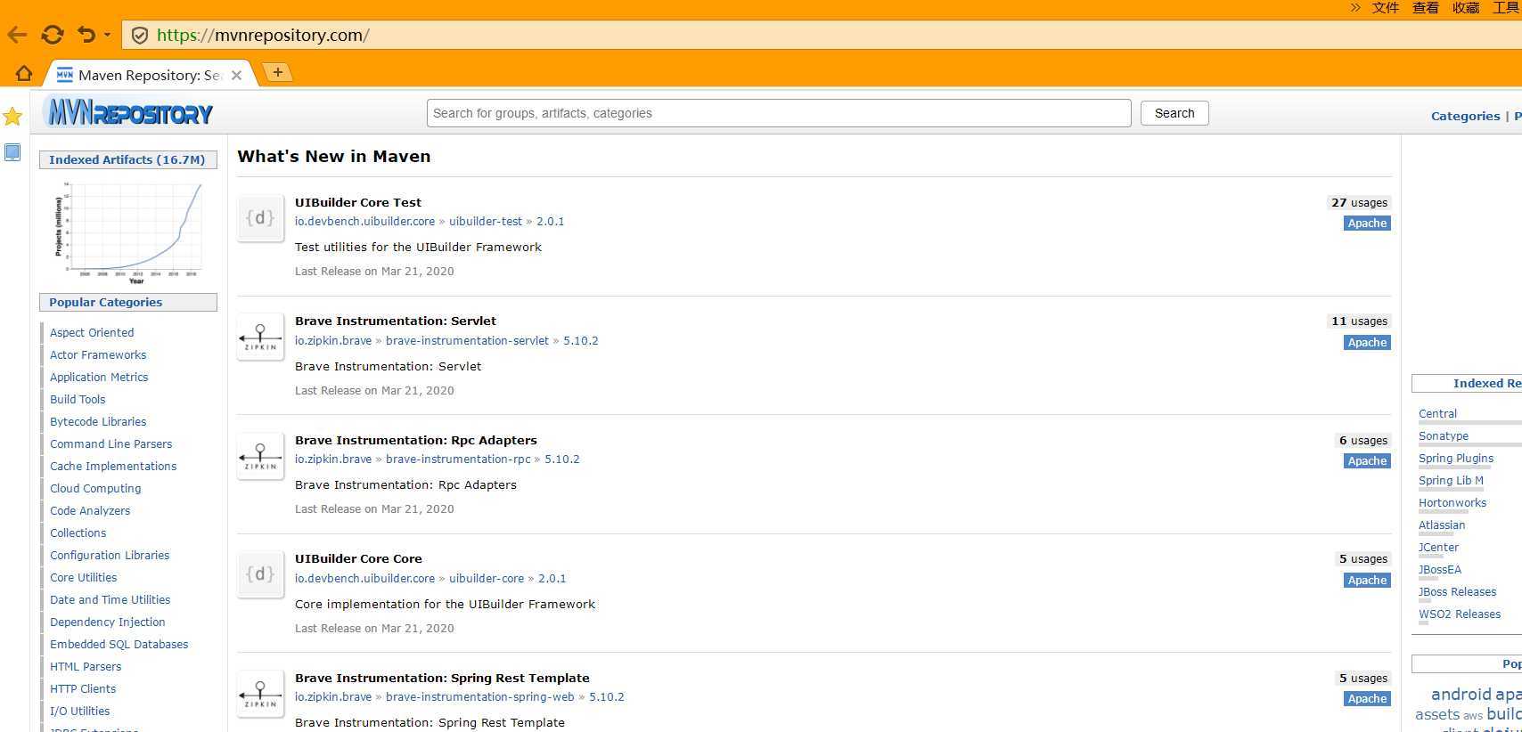Open the HTML Parsers category
Image resolution: width=1522 pixels, height=732 pixels.
click(x=86, y=667)
